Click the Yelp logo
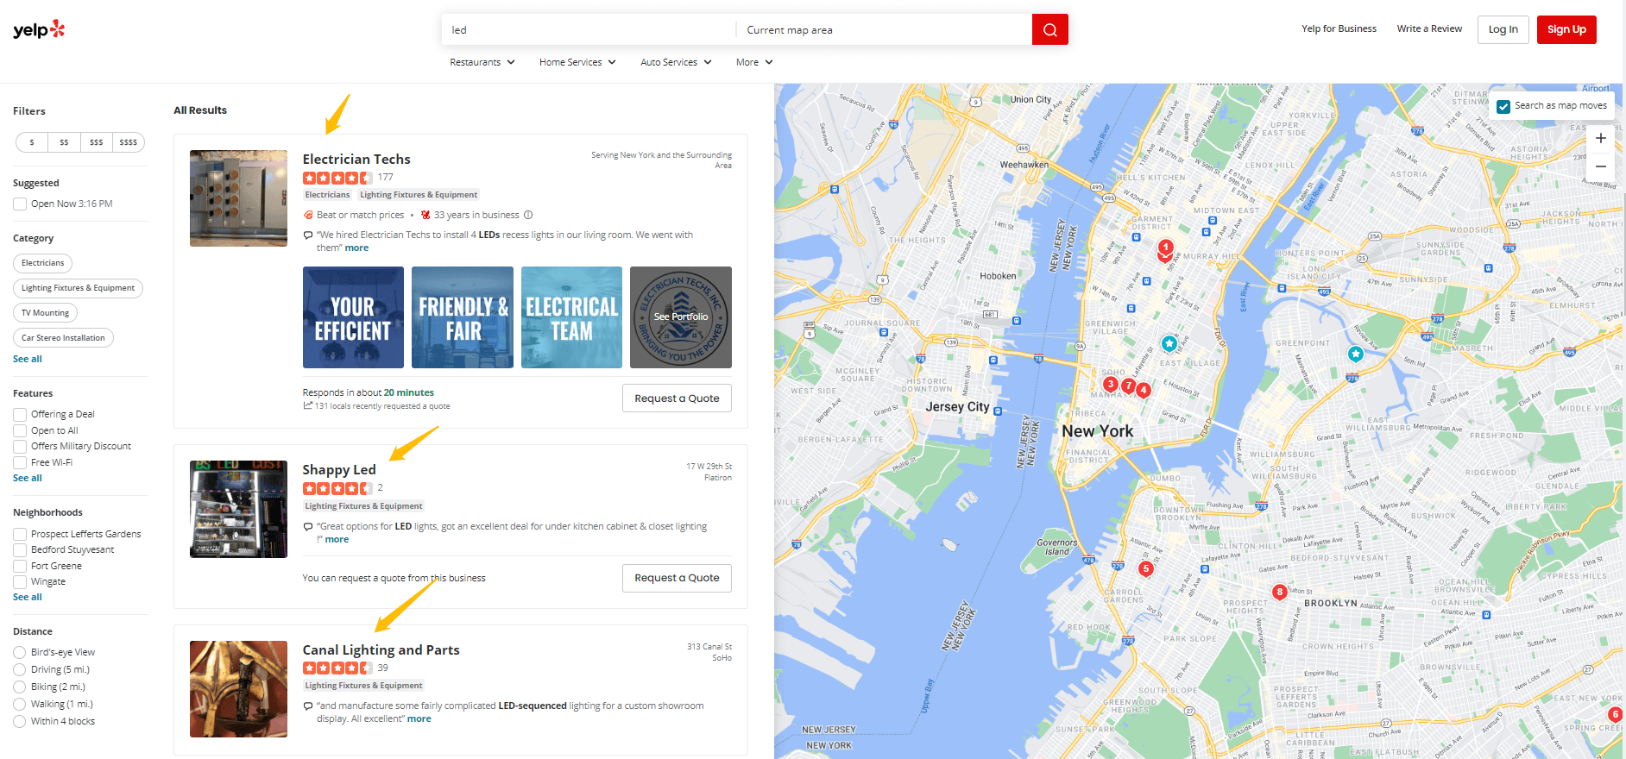The width and height of the screenshot is (1626, 759). coord(39,29)
